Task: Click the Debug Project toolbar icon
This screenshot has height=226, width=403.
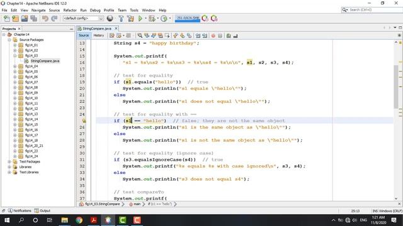Action: (x=152, y=18)
